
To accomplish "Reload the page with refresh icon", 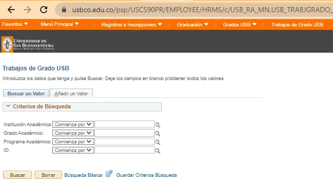I will pos(44,10).
